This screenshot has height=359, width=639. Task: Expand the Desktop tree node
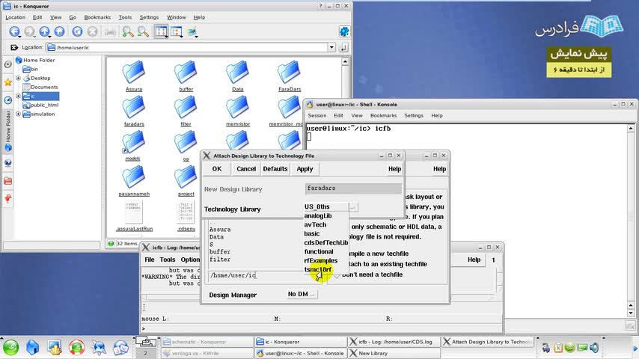(18, 78)
